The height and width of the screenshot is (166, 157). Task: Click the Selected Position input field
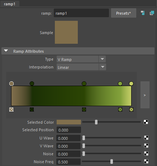(x=69, y=130)
